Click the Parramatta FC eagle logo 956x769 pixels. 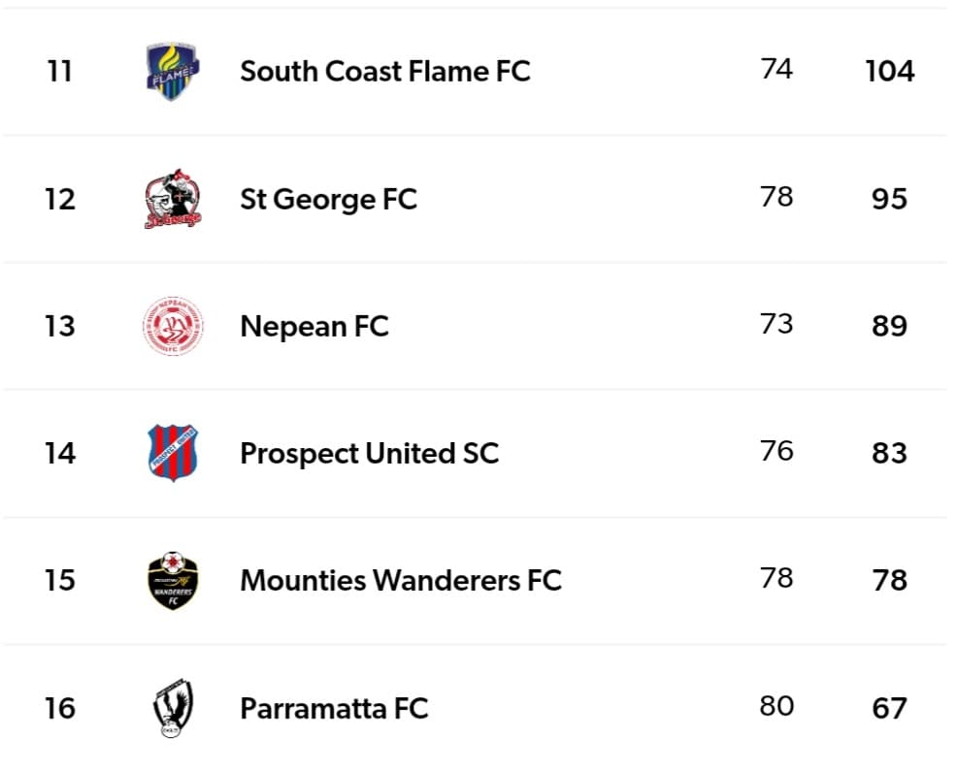pyautogui.click(x=172, y=708)
